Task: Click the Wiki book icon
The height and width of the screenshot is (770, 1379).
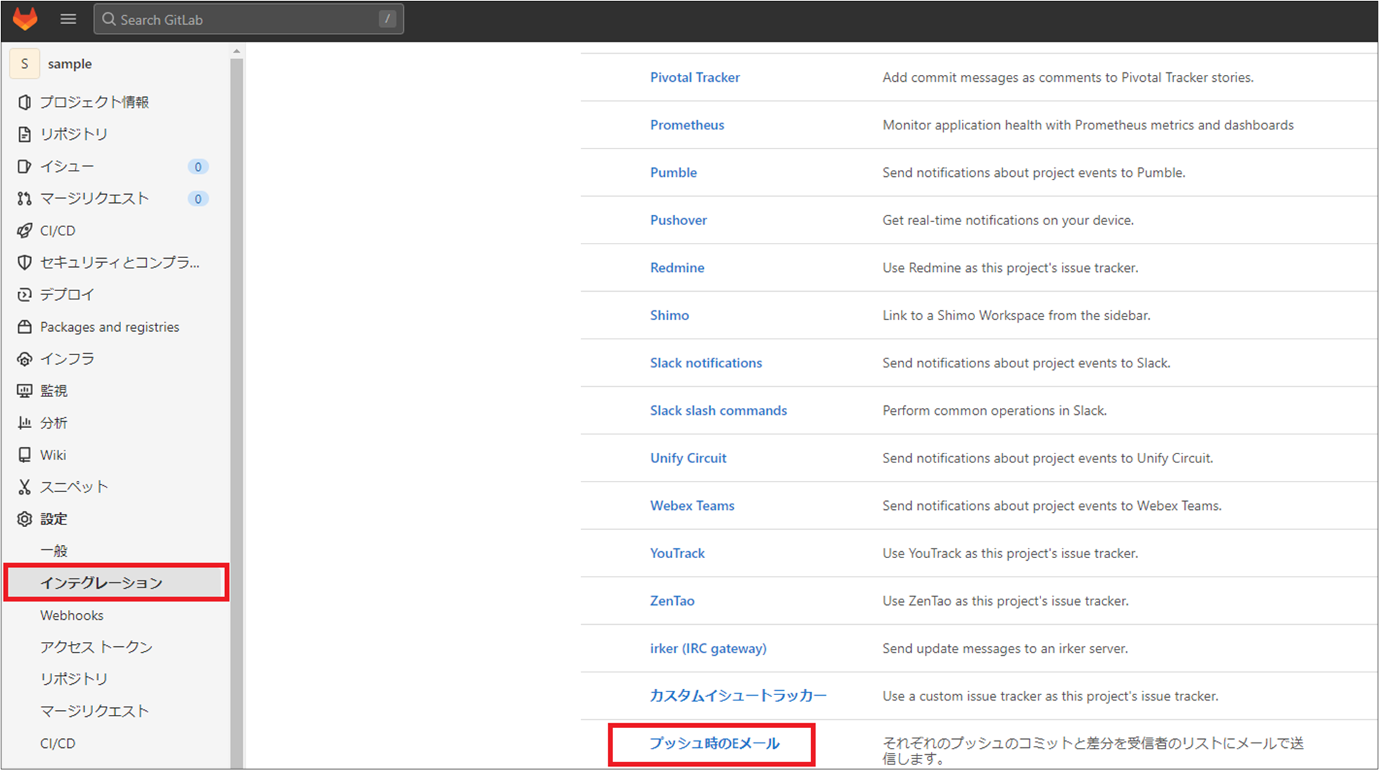Action: click(25, 455)
